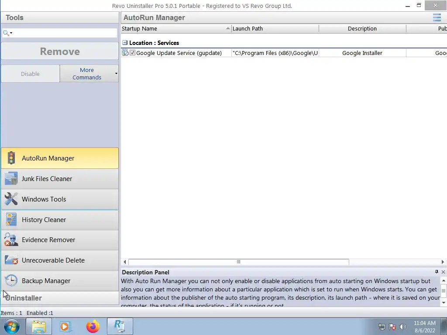Click in the search input field
The height and width of the screenshot is (335, 447).
65,33
